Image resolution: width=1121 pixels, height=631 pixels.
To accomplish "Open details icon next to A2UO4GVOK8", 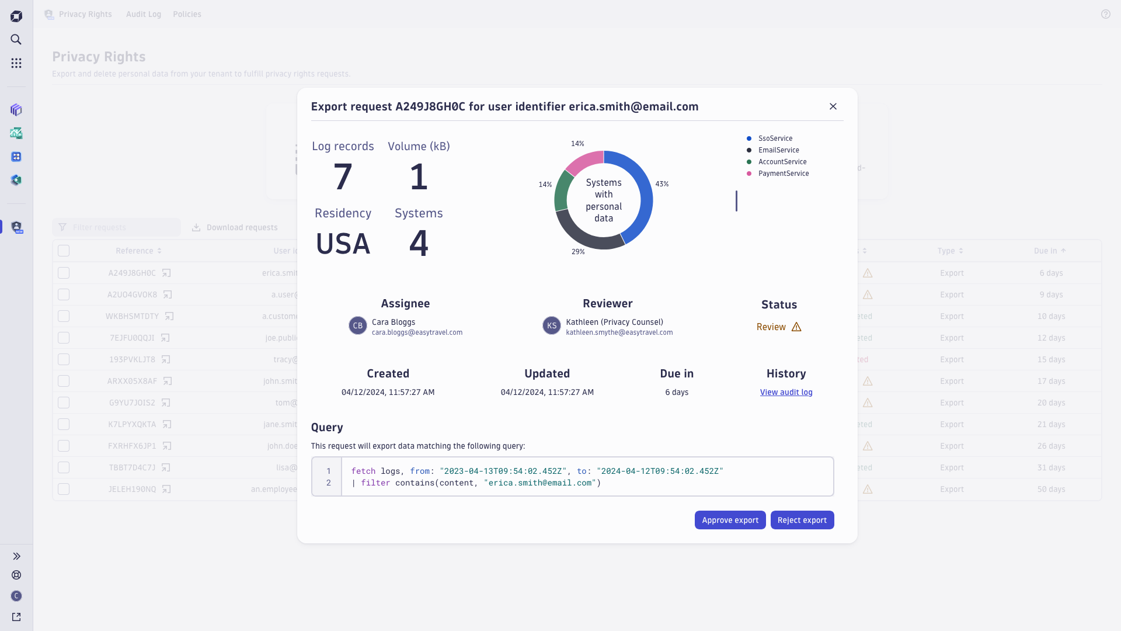I will click(x=168, y=294).
